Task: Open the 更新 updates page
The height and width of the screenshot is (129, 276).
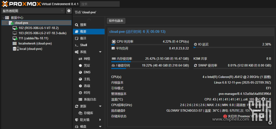Action: (89, 106)
